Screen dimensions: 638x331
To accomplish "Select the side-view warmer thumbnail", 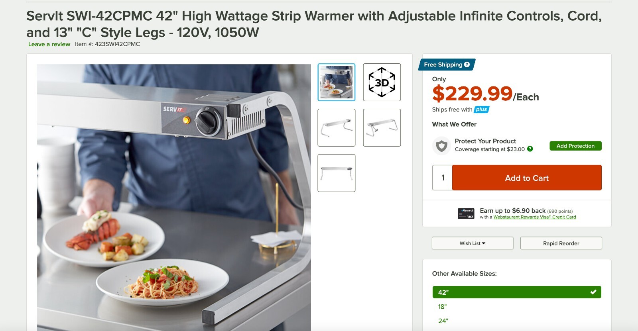I will tap(336, 127).
